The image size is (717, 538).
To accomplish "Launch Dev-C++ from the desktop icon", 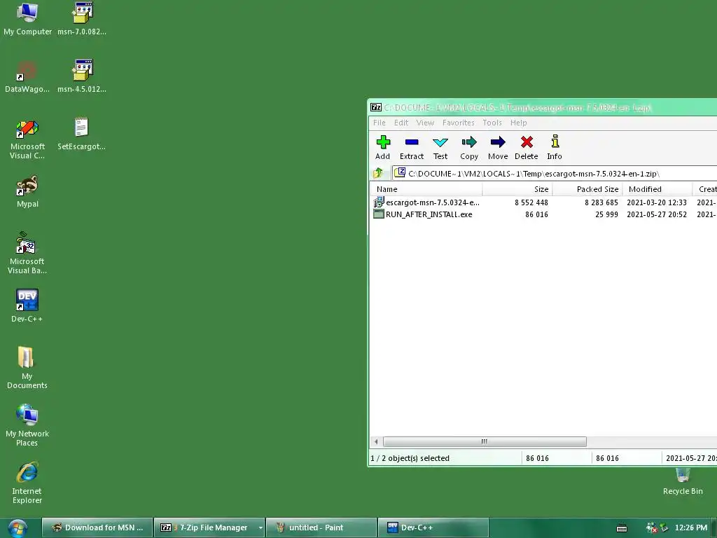I will pos(27,305).
